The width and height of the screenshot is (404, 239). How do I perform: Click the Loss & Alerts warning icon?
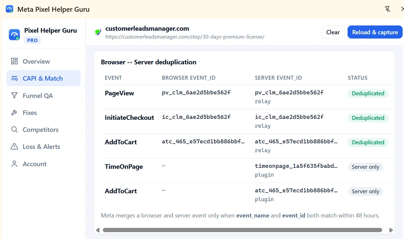point(14,147)
